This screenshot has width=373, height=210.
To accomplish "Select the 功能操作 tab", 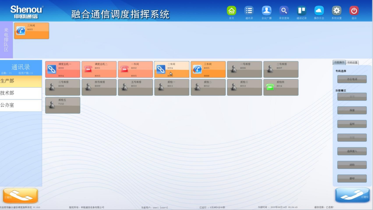I will click(x=339, y=63).
